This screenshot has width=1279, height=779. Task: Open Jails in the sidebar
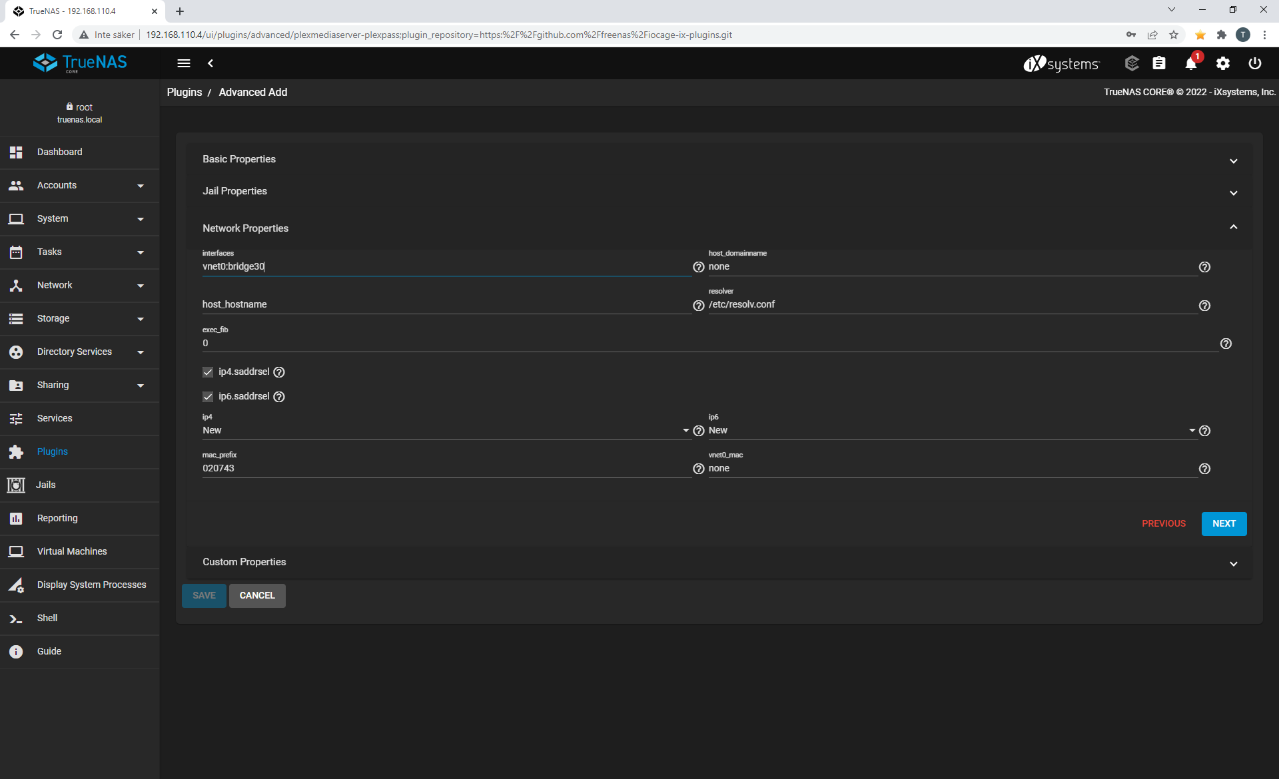coord(80,485)
